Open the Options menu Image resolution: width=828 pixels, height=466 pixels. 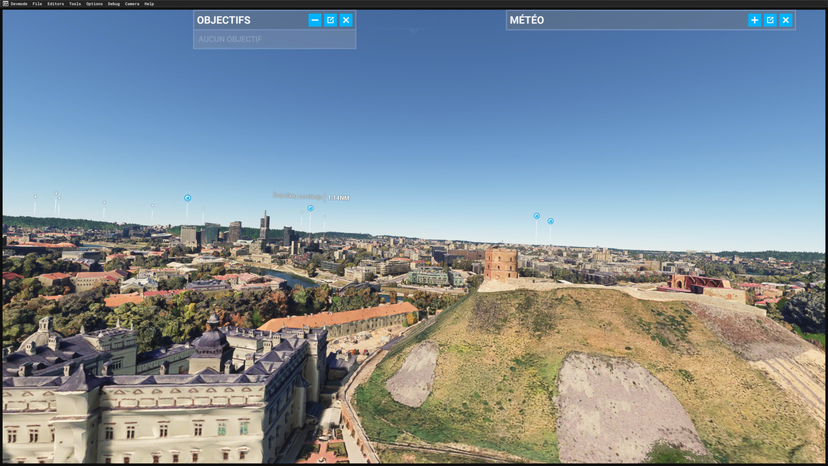[x=94, y=4]
